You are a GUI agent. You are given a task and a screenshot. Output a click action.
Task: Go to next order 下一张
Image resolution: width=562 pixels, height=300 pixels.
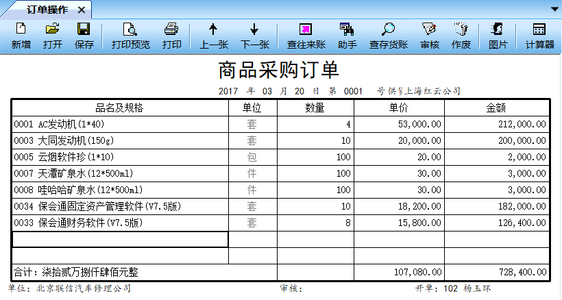click(x=254, y=36)
